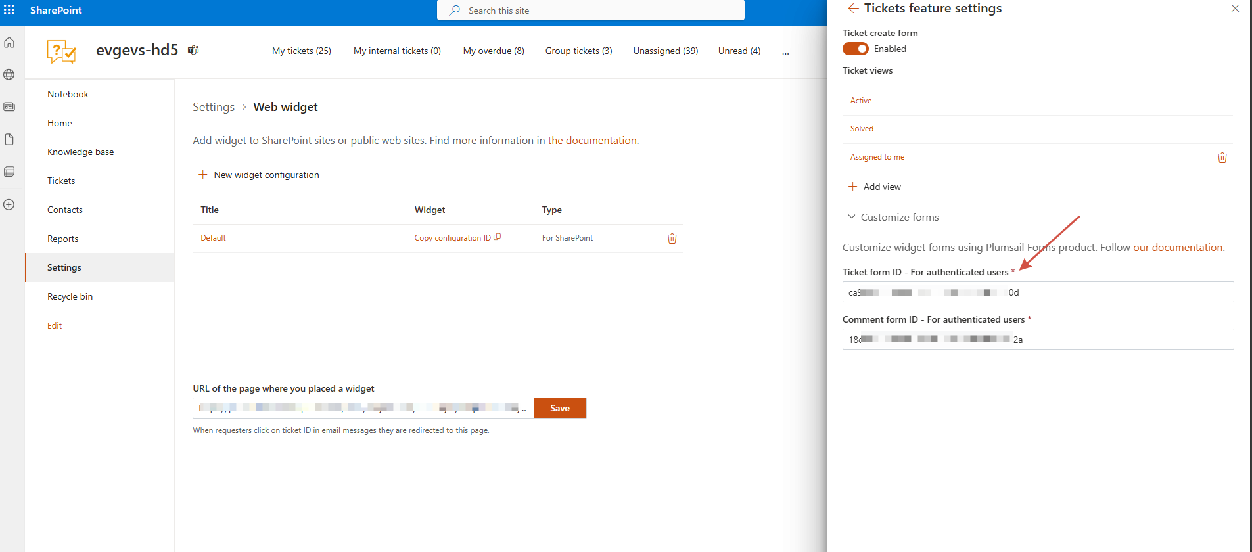Open the more tabs ellipsis menu
This screenshot has width=1252, height=552.
click(785, 51)
